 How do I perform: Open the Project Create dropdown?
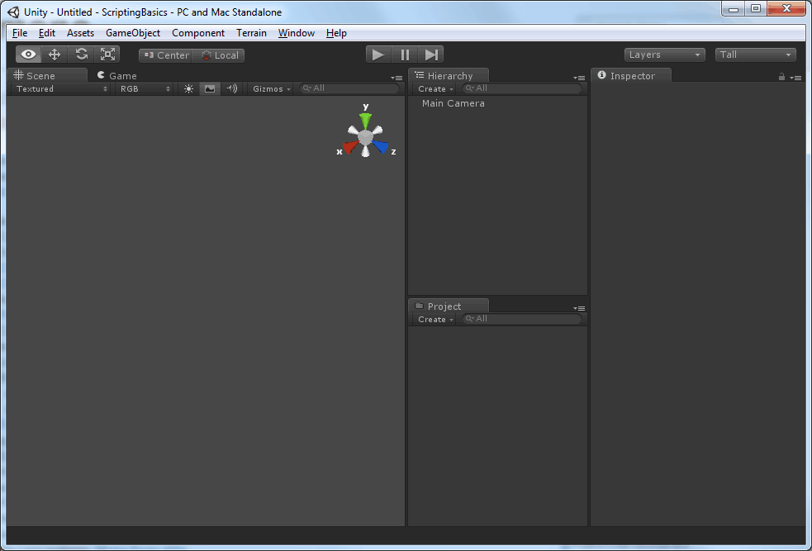(435, 320)
